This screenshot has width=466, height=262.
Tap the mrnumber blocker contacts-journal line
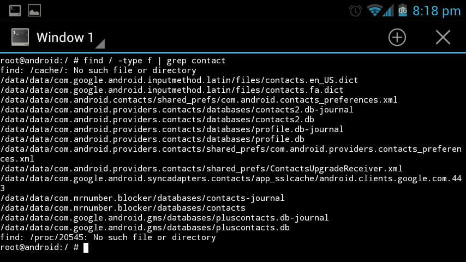142,198
